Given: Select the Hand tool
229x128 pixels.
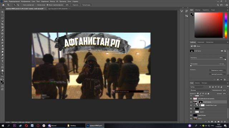Looking at the screenshot, I should [3, 70].
